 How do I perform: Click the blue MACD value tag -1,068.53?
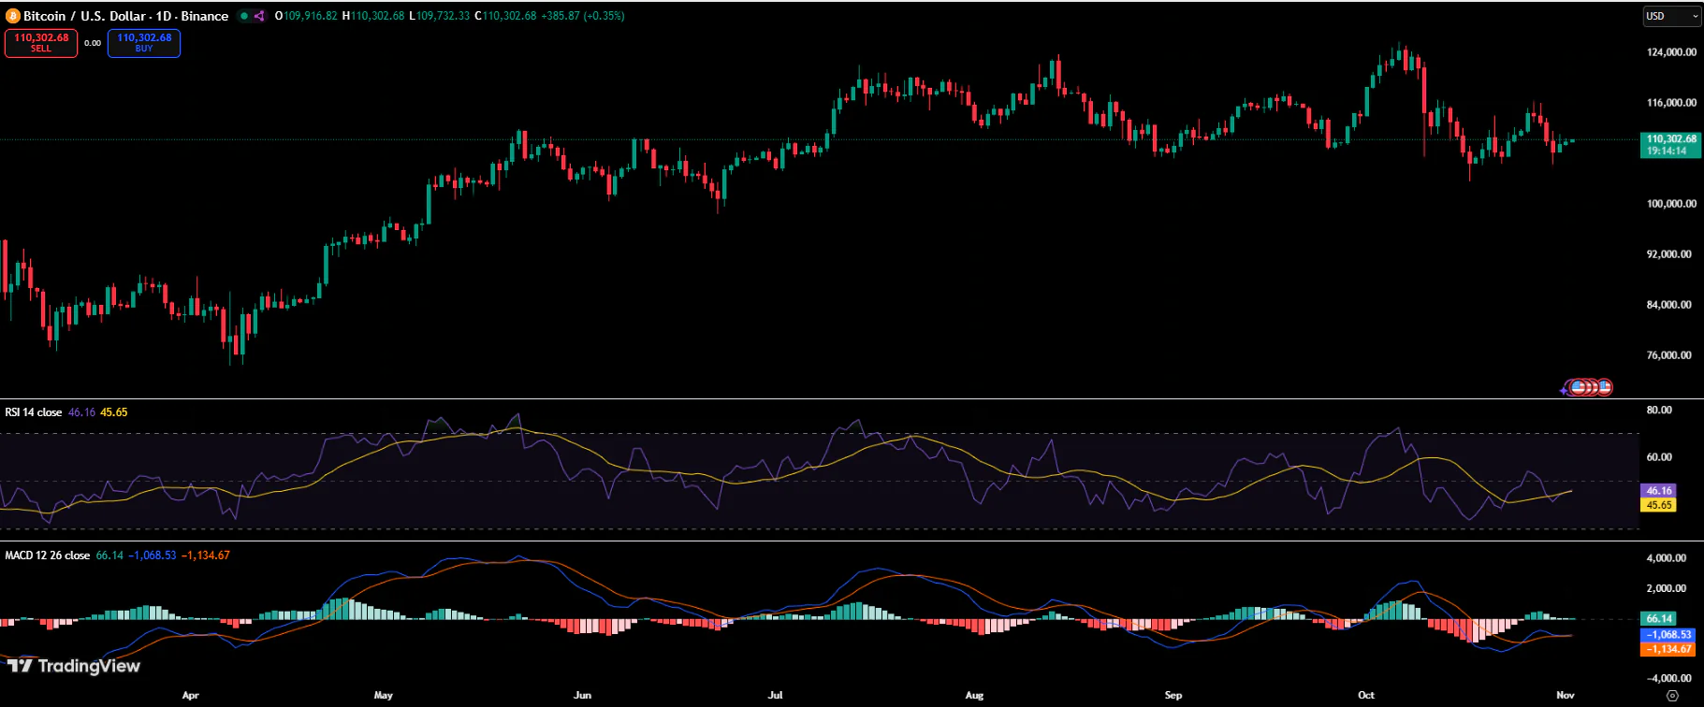[x=1668, y=635]
